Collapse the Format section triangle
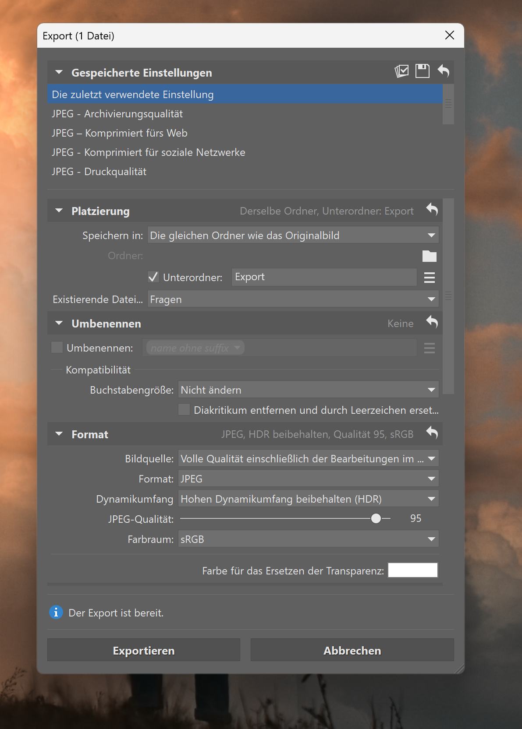 59,434
